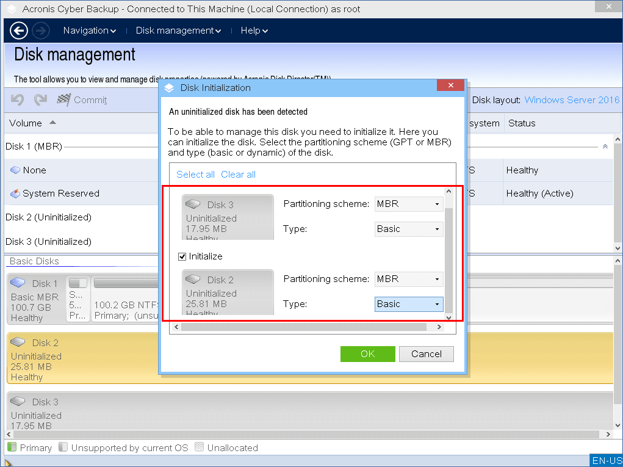The width and height of the screenshot is (623, 467).
Task: Click the redo arrow icon in toolbar
Action: point(40,100)
